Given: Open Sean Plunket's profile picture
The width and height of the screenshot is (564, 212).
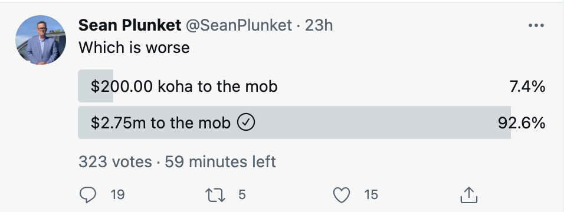Looking at the screenshot, I should [41, 40].
